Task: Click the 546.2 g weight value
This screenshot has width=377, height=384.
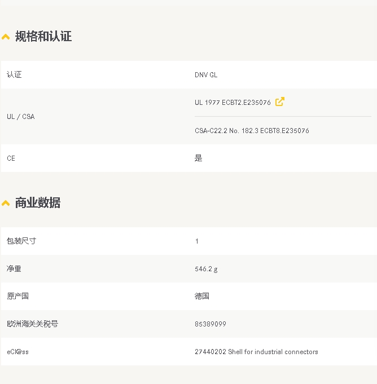Action: (206, 269)
